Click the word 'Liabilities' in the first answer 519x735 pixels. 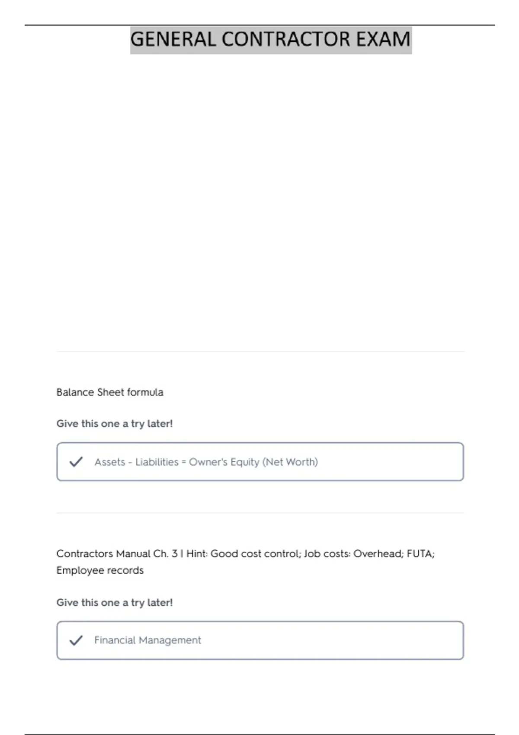(157, 462)
